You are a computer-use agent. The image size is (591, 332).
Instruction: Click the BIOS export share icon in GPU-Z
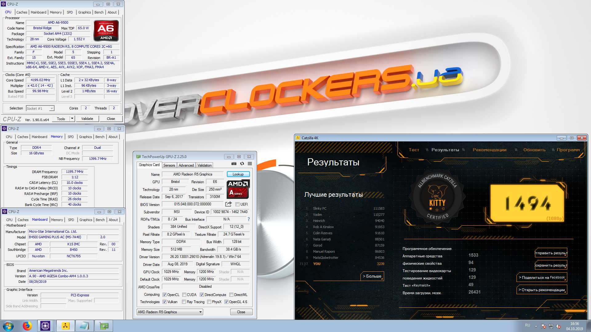(x=228, y=204)
